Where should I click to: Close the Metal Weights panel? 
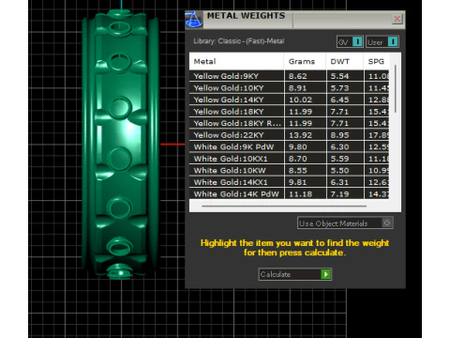[x=397, y=19]
